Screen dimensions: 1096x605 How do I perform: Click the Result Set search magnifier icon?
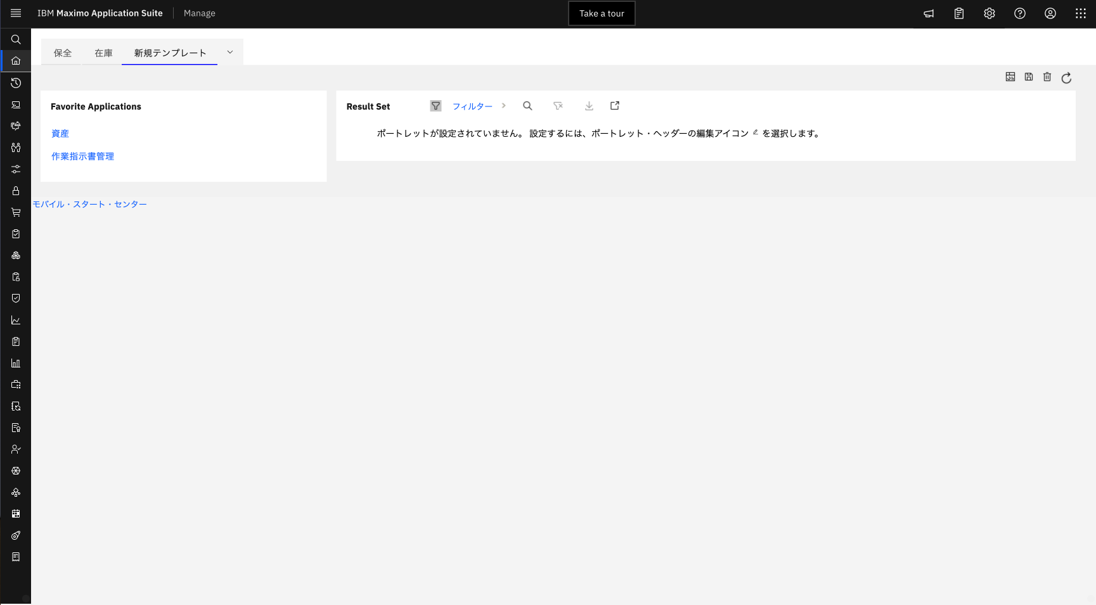(x=527, y=106)
